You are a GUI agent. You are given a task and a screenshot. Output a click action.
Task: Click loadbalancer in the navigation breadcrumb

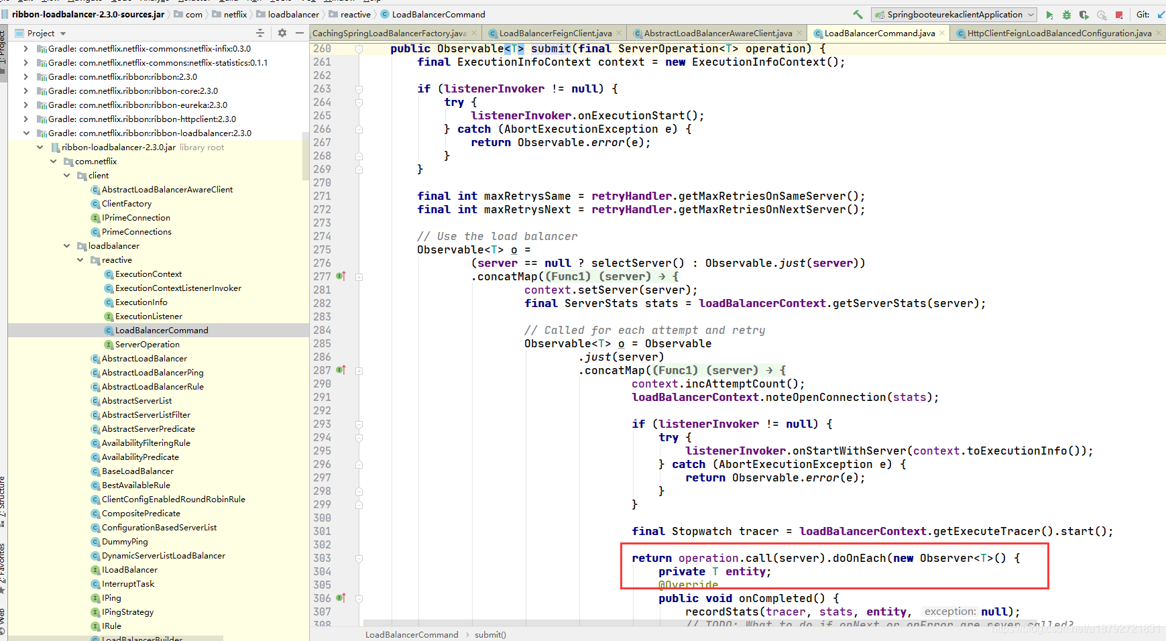(x=294, y=14)
